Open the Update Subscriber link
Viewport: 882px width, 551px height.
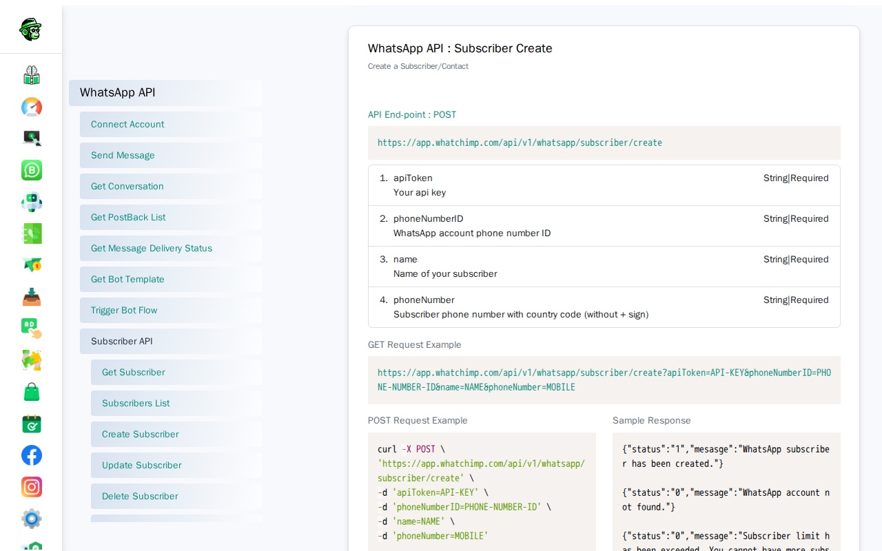click(x=176, y=466)
